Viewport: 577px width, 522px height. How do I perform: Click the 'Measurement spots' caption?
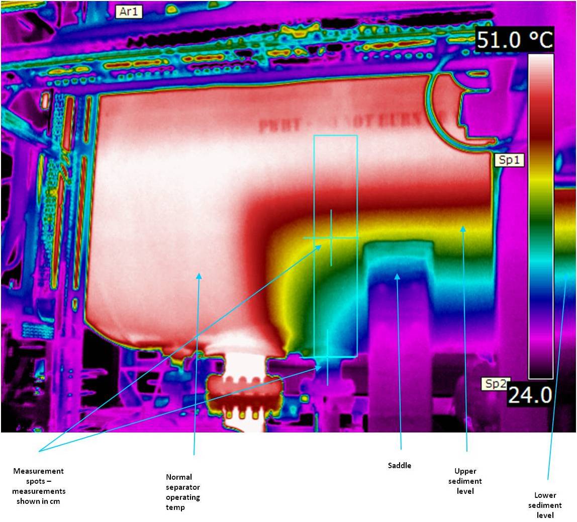(39, 486)
